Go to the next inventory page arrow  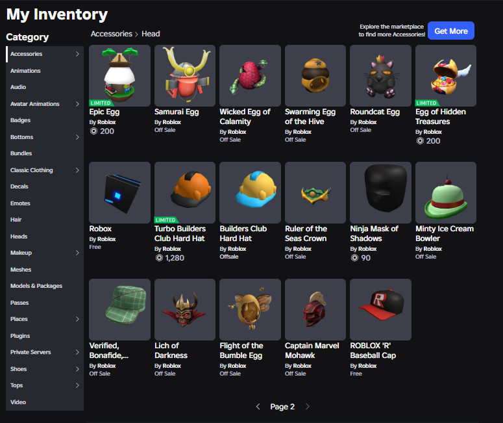pyautogui.click(x=308, y=407)
